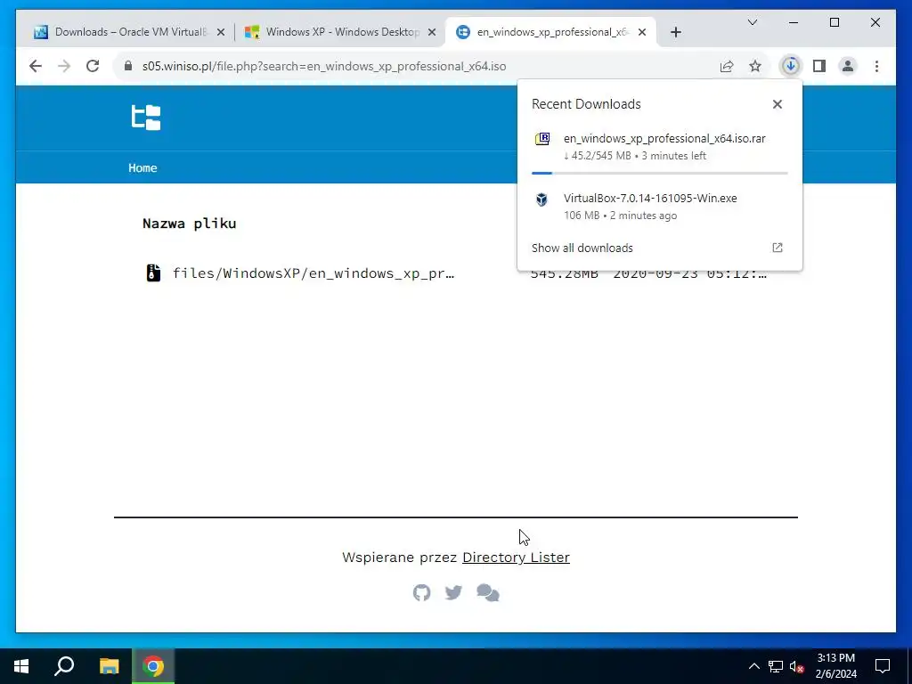
Task: Click the network tray icon
Action: (776, 666)
